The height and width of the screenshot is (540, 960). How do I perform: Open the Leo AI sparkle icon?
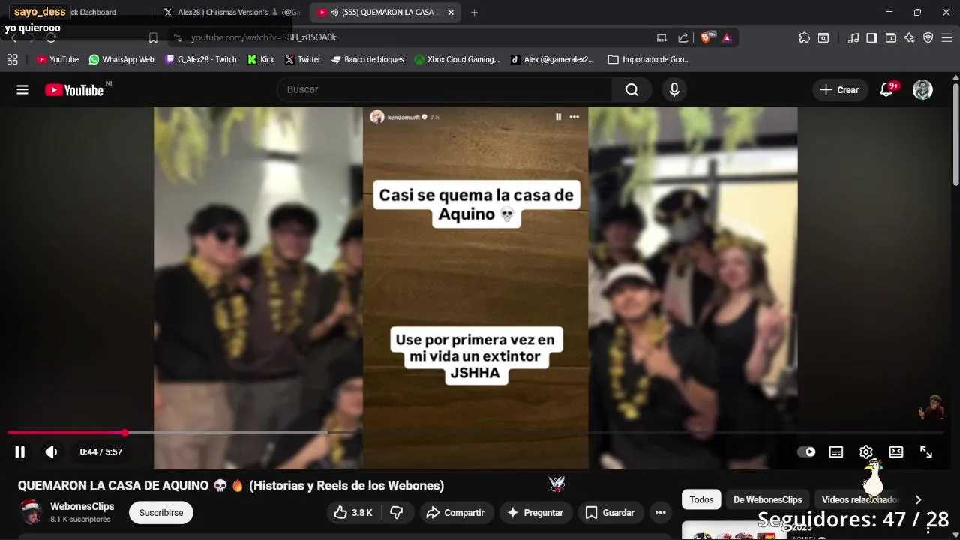pos(910,37)
